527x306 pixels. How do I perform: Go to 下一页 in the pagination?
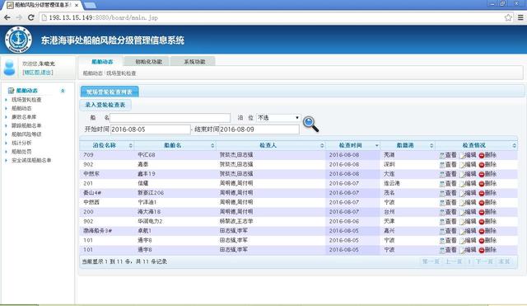[x=484, y=261]
